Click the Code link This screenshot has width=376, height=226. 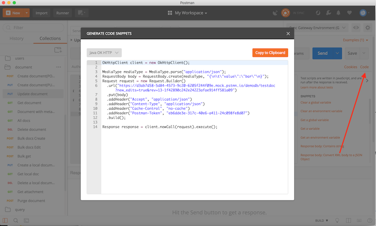tap(364, 67)
